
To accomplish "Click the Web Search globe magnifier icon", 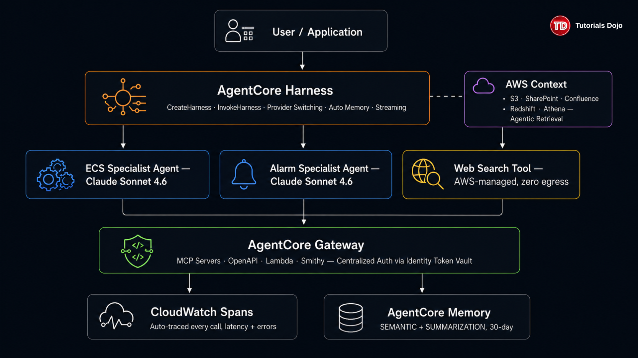I will 428,174.
